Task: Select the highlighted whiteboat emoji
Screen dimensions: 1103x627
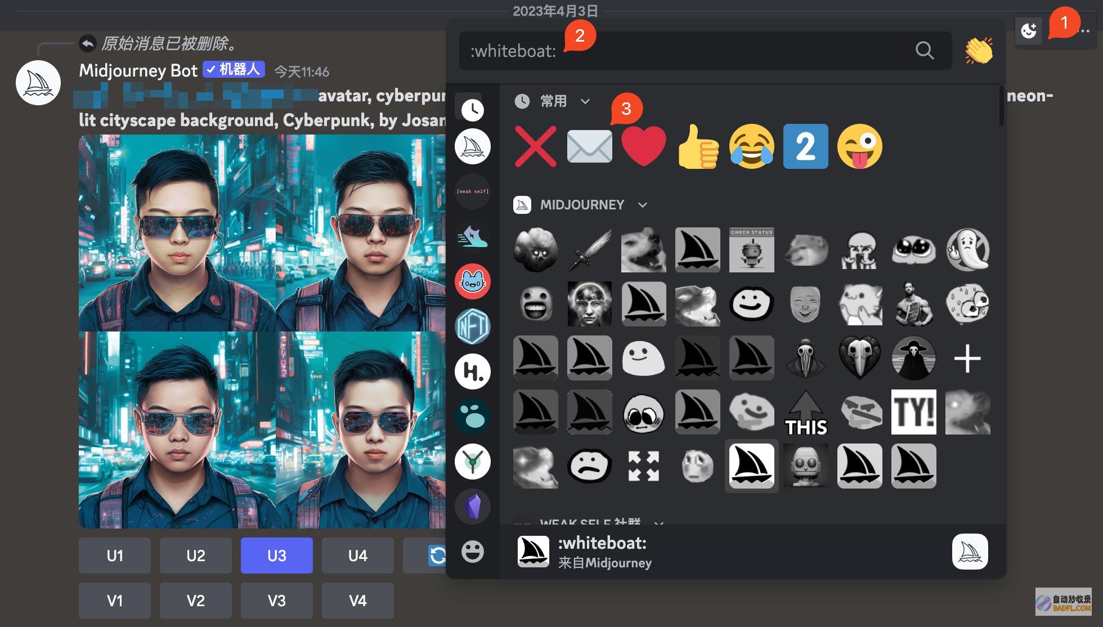Action: click(751, 466)
